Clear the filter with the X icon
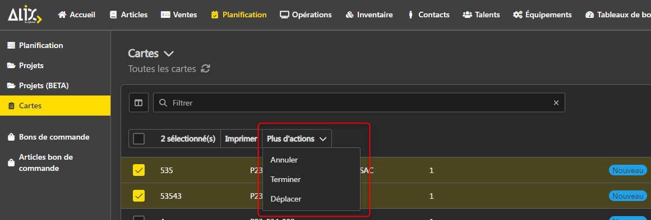Screen dimensions: 651x220 click(x=556, y=103)
